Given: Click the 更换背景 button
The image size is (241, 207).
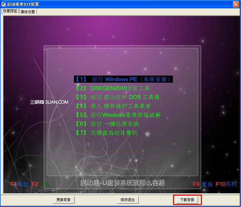Looking at the screenshot, I should click(x=64, y=200).
